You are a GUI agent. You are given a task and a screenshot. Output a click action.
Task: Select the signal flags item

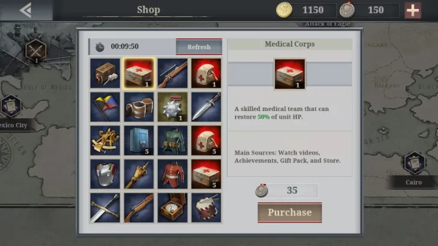tap(105, 107)
